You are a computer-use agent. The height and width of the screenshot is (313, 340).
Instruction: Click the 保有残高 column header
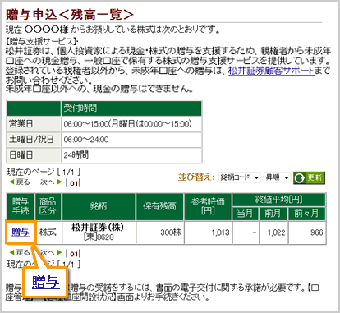pos(159,206)
